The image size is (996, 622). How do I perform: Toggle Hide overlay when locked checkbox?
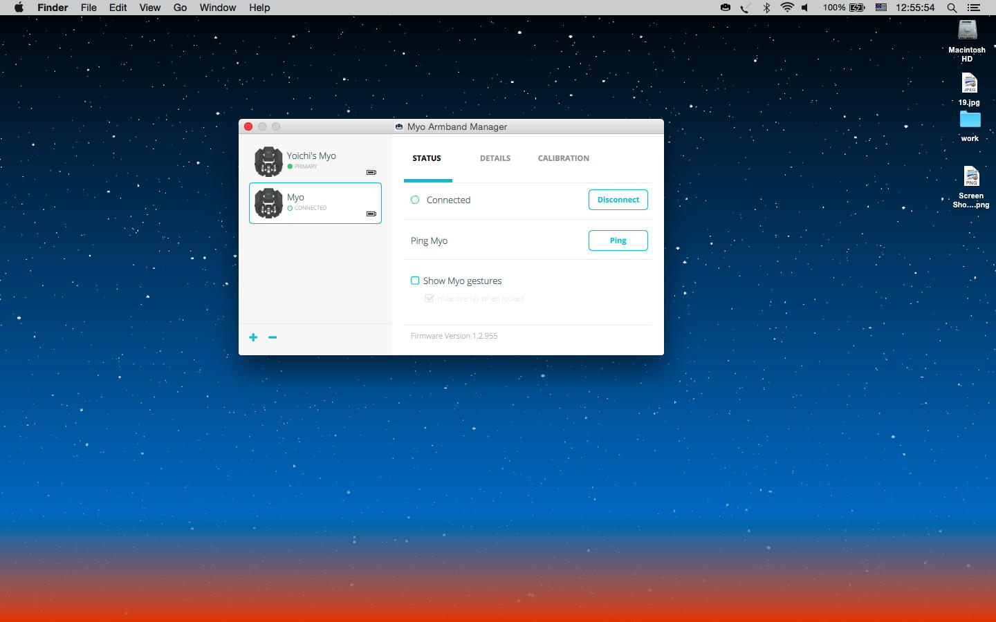tap(430, 299)
